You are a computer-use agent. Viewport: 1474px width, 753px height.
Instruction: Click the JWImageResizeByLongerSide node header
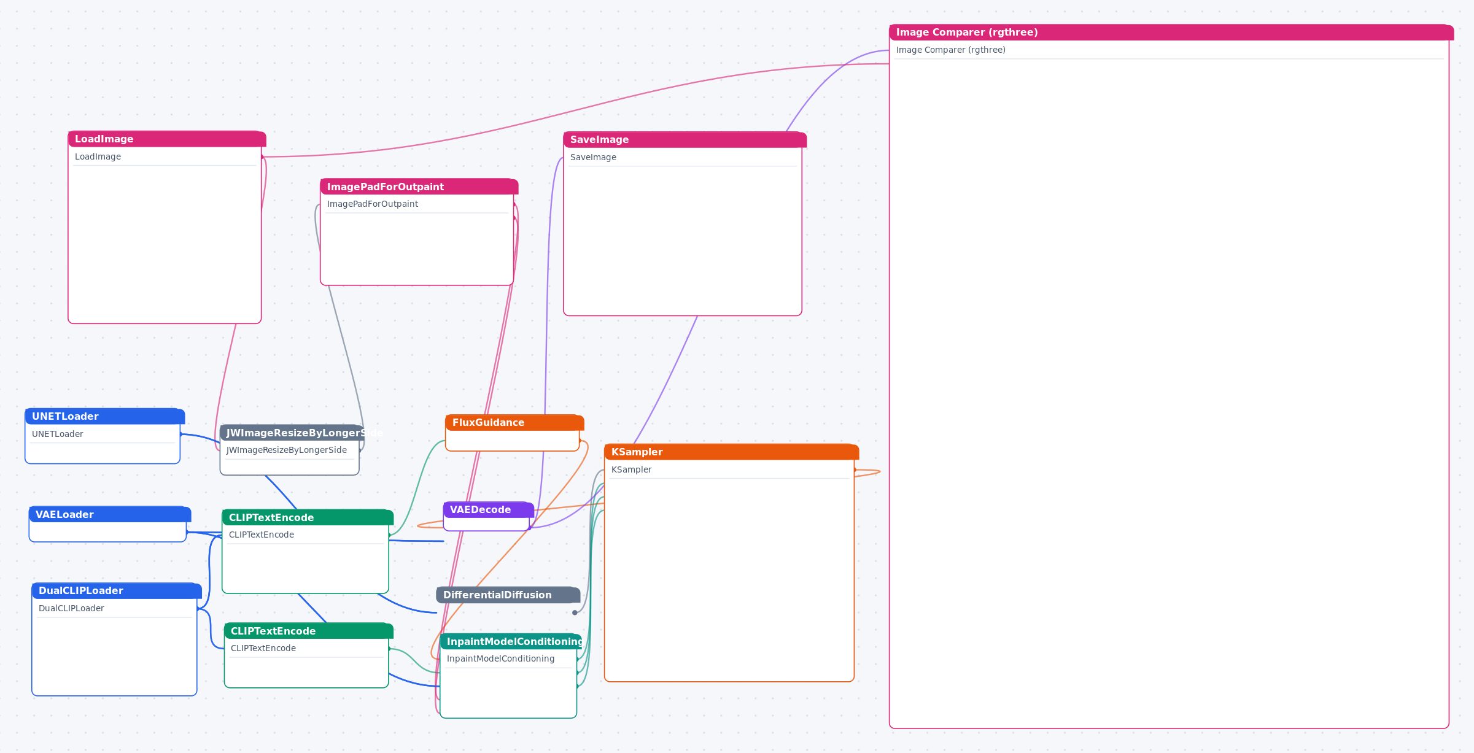tap(292, 433)
